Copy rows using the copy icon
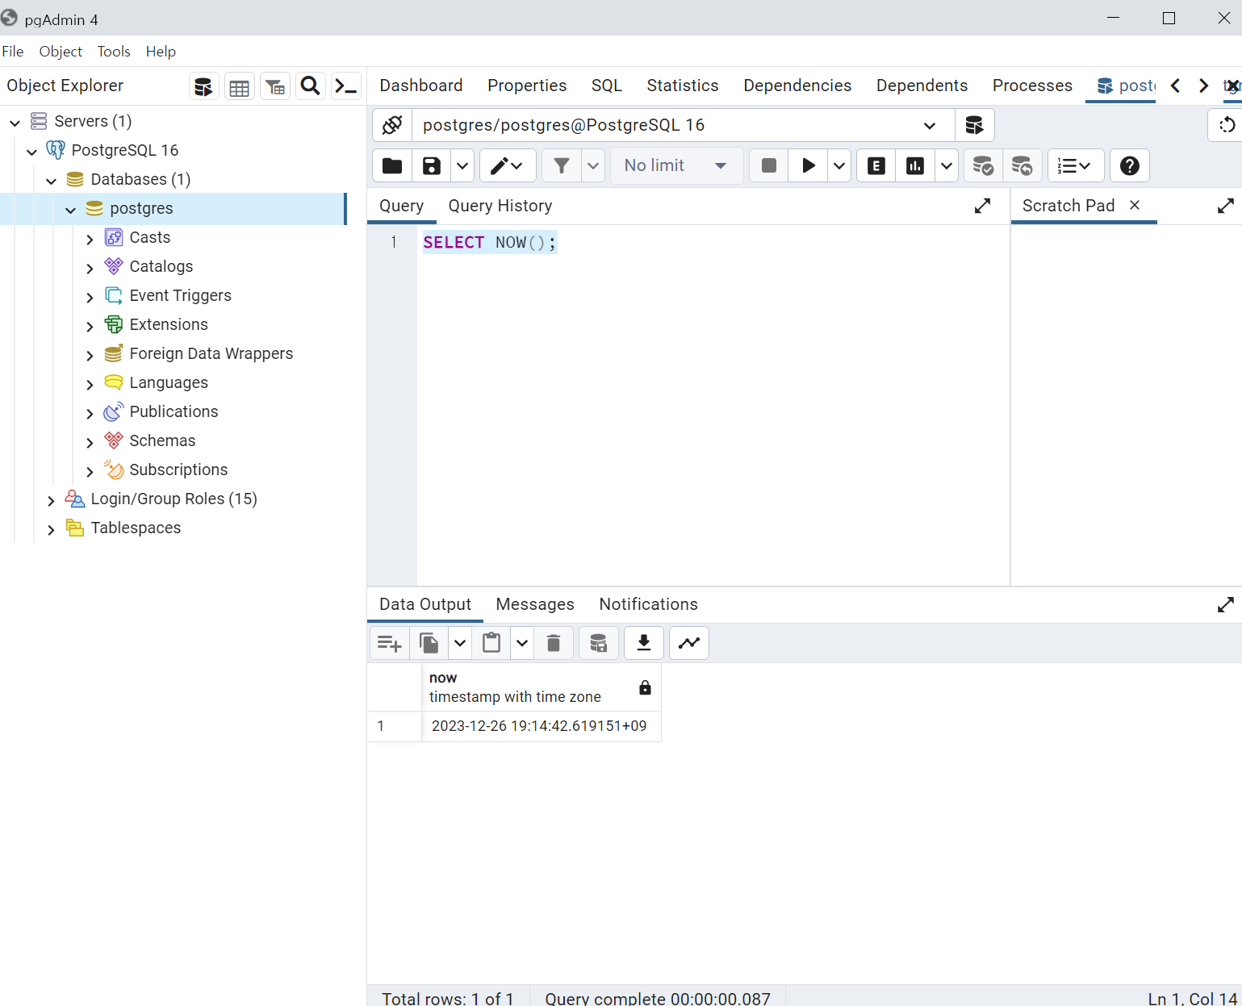1242x1006 pixels. pyautogui.click(x=429, y=643)
